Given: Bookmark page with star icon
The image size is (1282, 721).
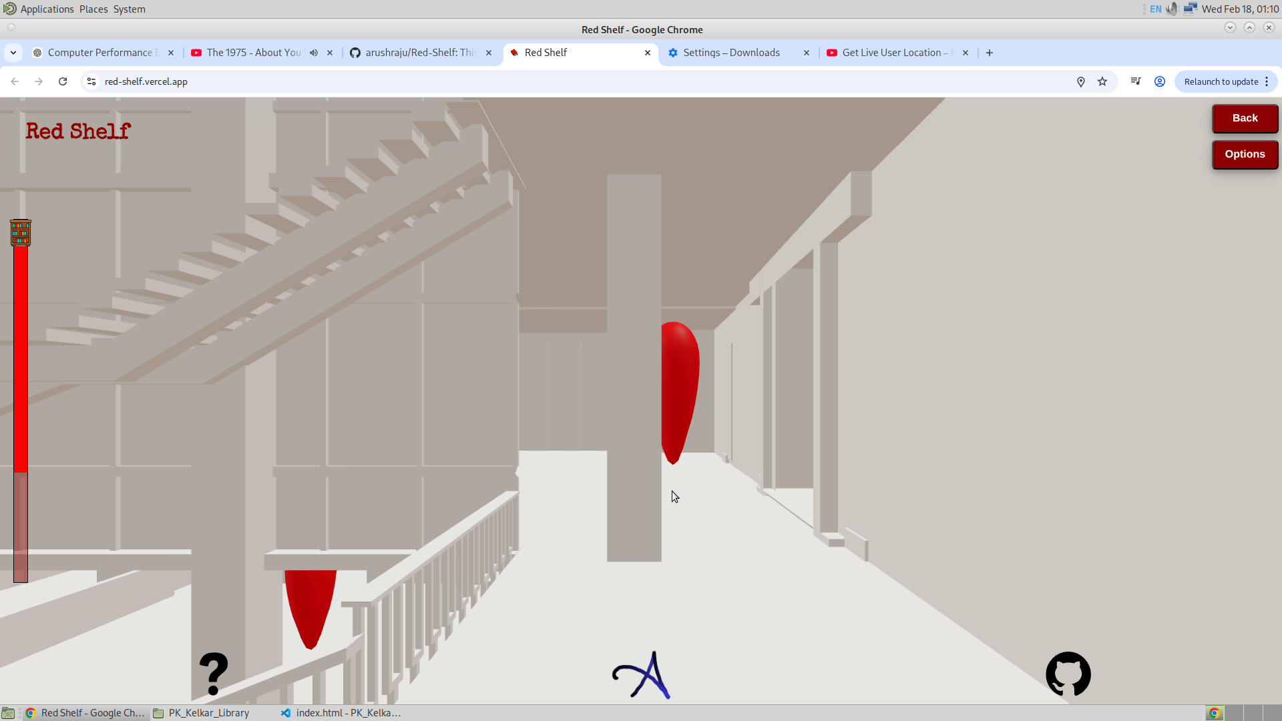Looking at the screenshot, I should [1102, 81].
